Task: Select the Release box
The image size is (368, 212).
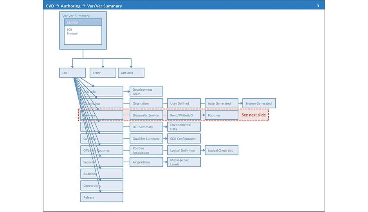Action: 102,197
